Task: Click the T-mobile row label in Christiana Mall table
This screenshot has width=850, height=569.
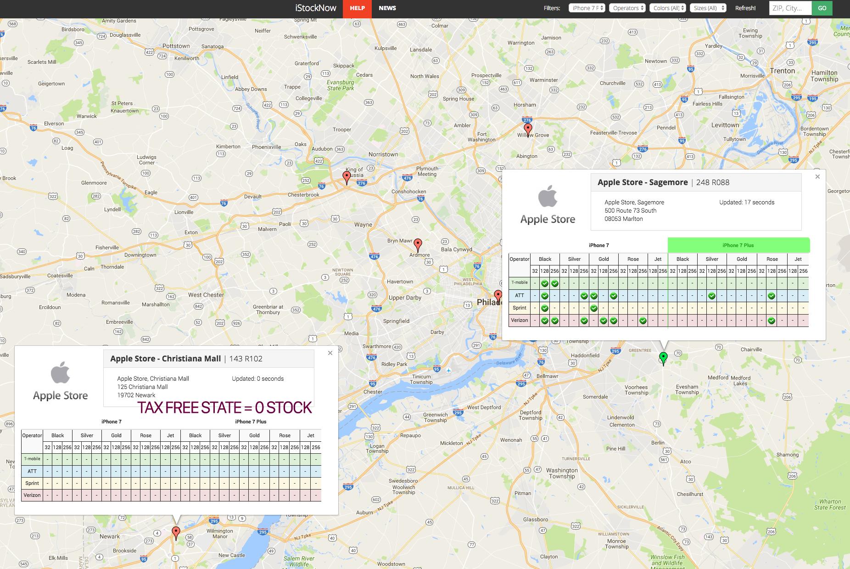Action: [32, 459]
